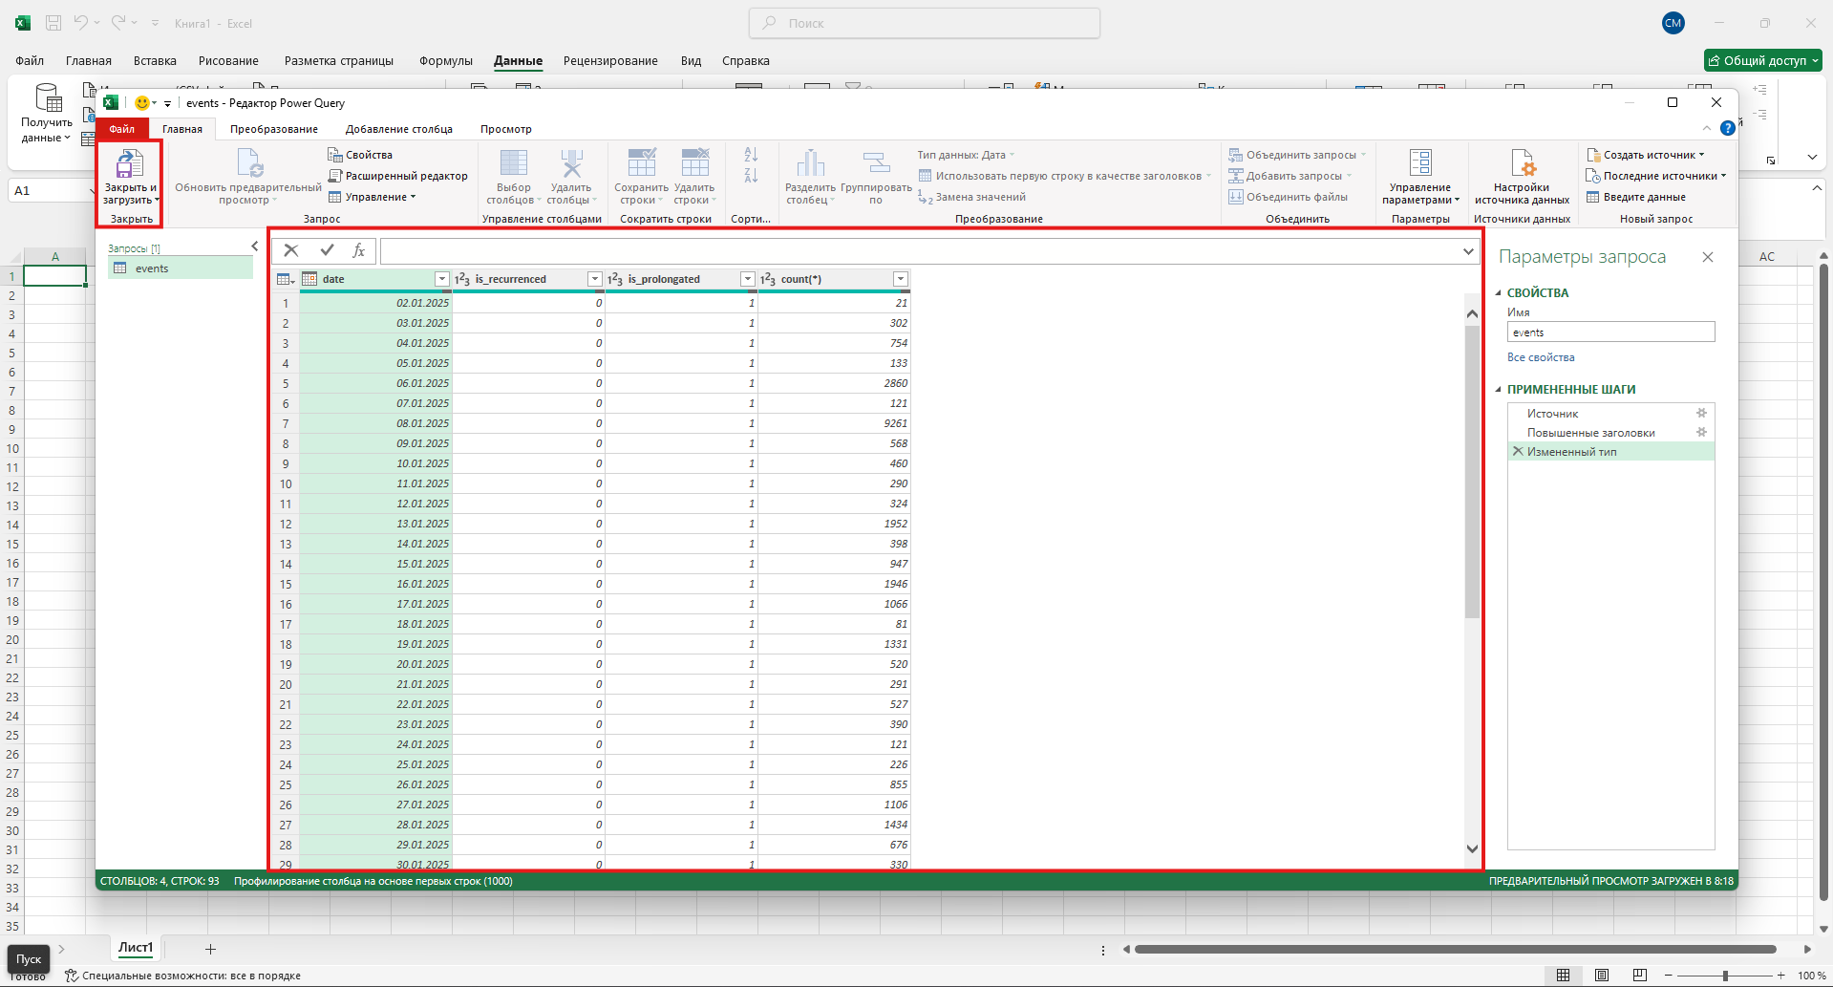Click Refresh preview (Обновить предварительный просмотр) icon

pyautogui.click(x=249, y=163)
